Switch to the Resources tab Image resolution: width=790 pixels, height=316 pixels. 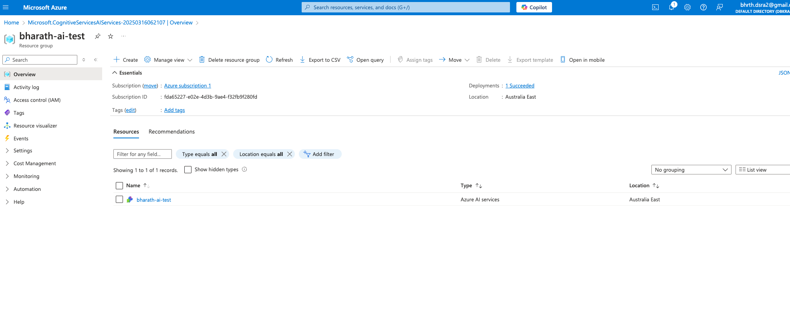point(126,132)
